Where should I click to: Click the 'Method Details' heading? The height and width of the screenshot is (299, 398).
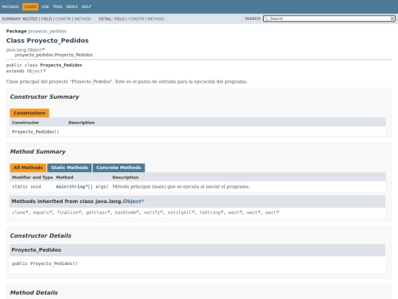click(34, 292)
